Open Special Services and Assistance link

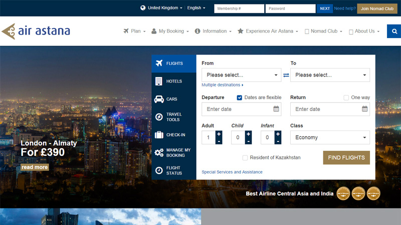(232, 172)
